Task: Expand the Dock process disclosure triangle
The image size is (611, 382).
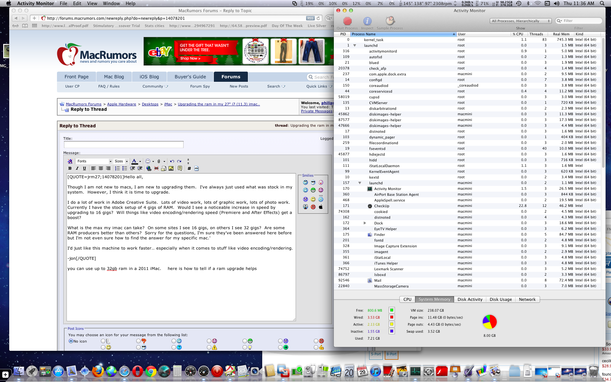Action: tap(365, 223)
